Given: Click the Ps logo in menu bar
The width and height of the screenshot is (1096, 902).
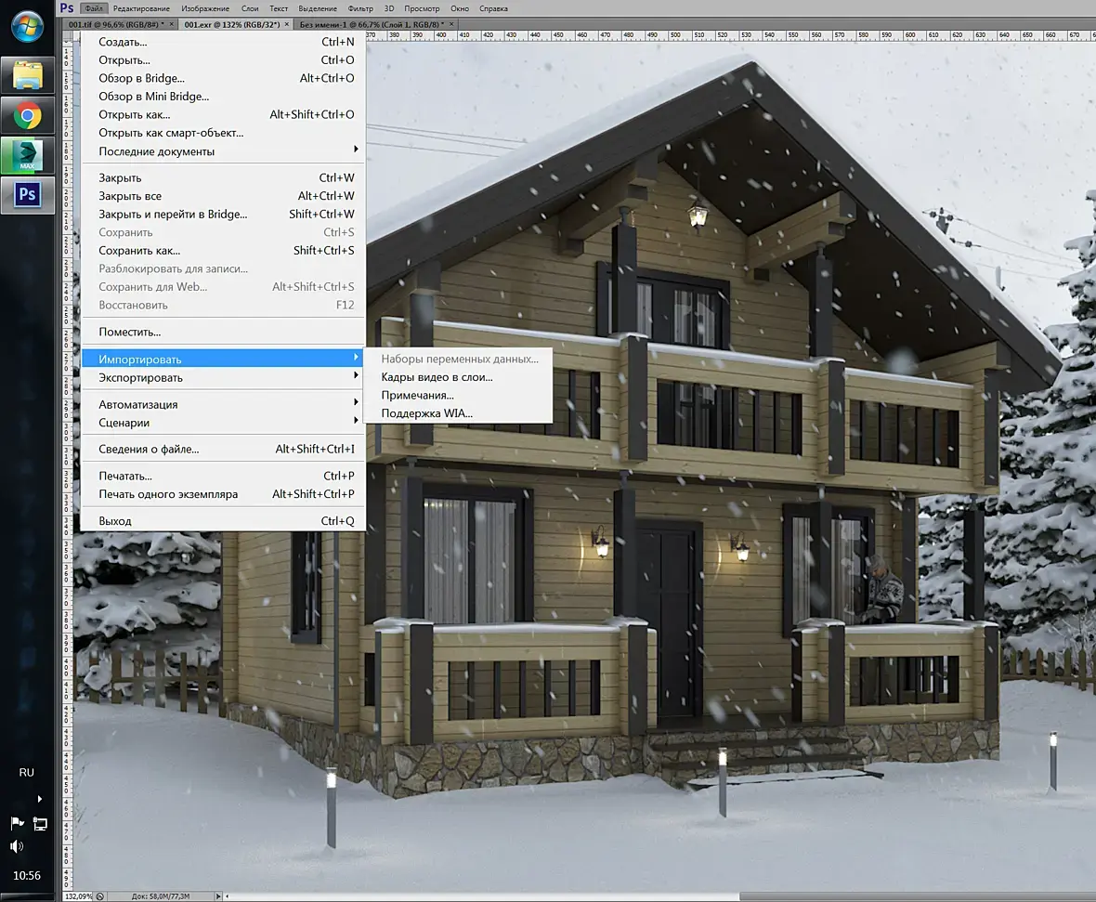Looking at the screenshot, I should [x=66, y=7].
